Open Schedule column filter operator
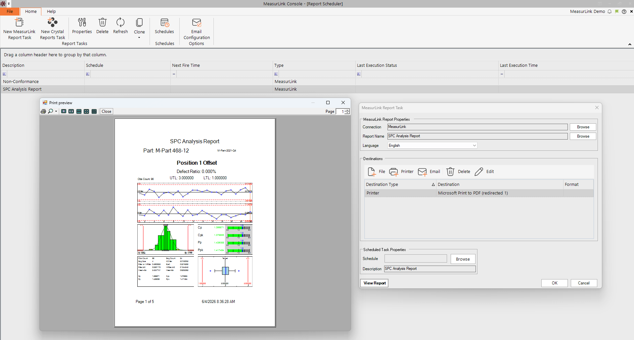 (88, 74)
